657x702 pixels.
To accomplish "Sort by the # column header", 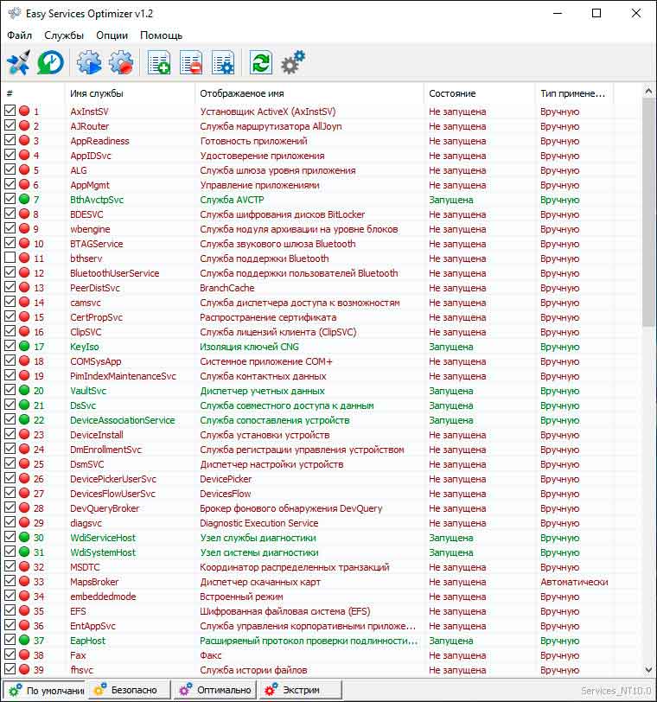I will (34, 93).
